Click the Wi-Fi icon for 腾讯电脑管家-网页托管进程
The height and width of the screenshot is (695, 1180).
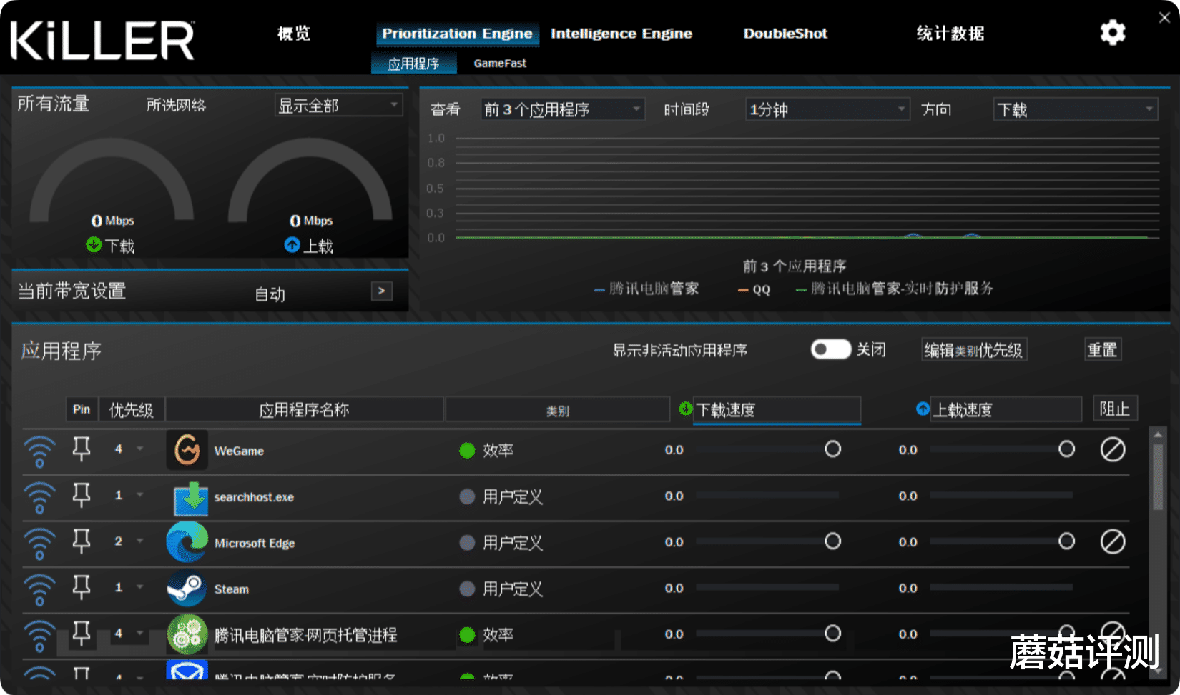[39, 636]
